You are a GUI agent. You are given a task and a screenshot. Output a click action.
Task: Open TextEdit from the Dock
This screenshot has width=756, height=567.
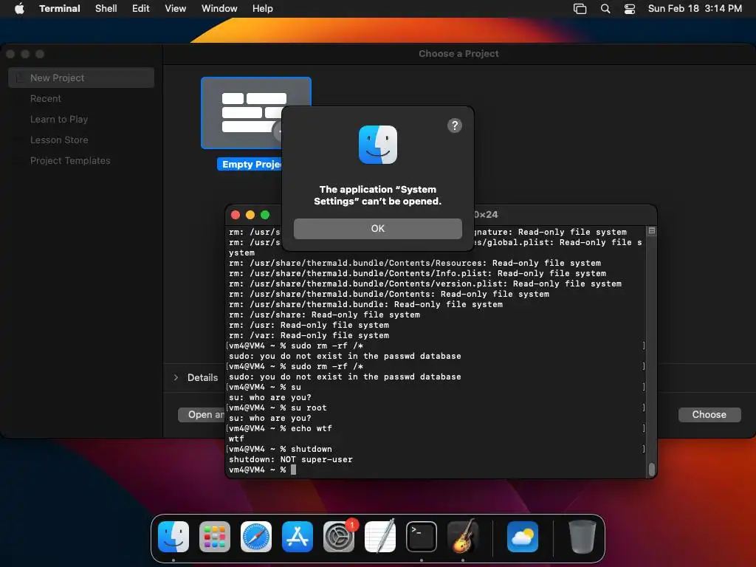(380, 537)
